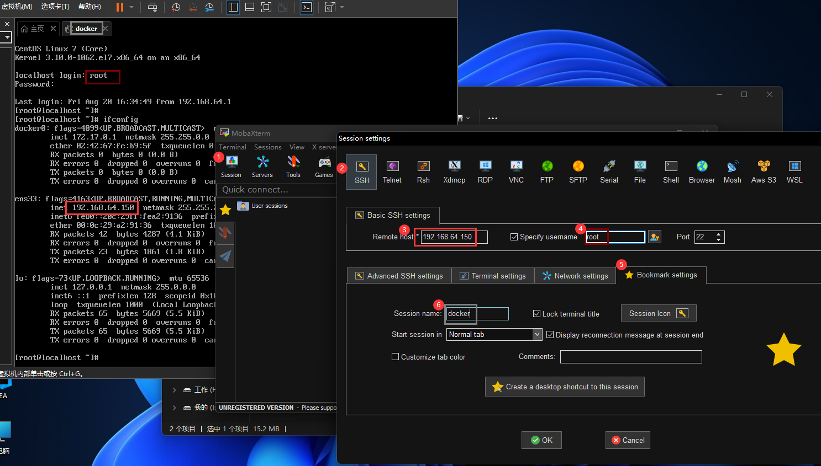Click the paper plane sidebar icon in MobaXterm
This screenshot has height=466, width=821.
(225, 256)
